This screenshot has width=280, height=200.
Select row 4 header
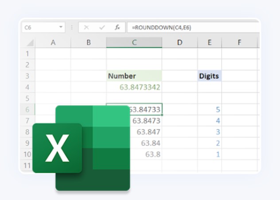(27, 87)
